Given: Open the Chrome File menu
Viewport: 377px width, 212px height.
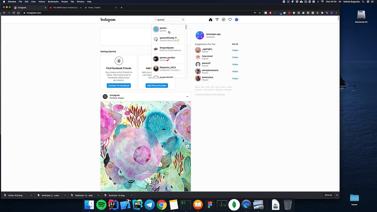Looking at the screenshot, I should [x=20, y=1].
